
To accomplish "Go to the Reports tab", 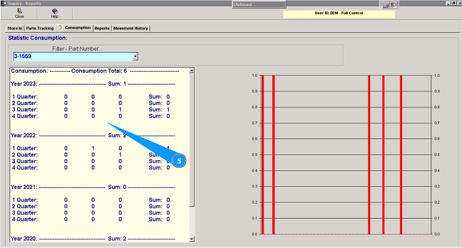I will pyautogui.click(x=102, y=28).
